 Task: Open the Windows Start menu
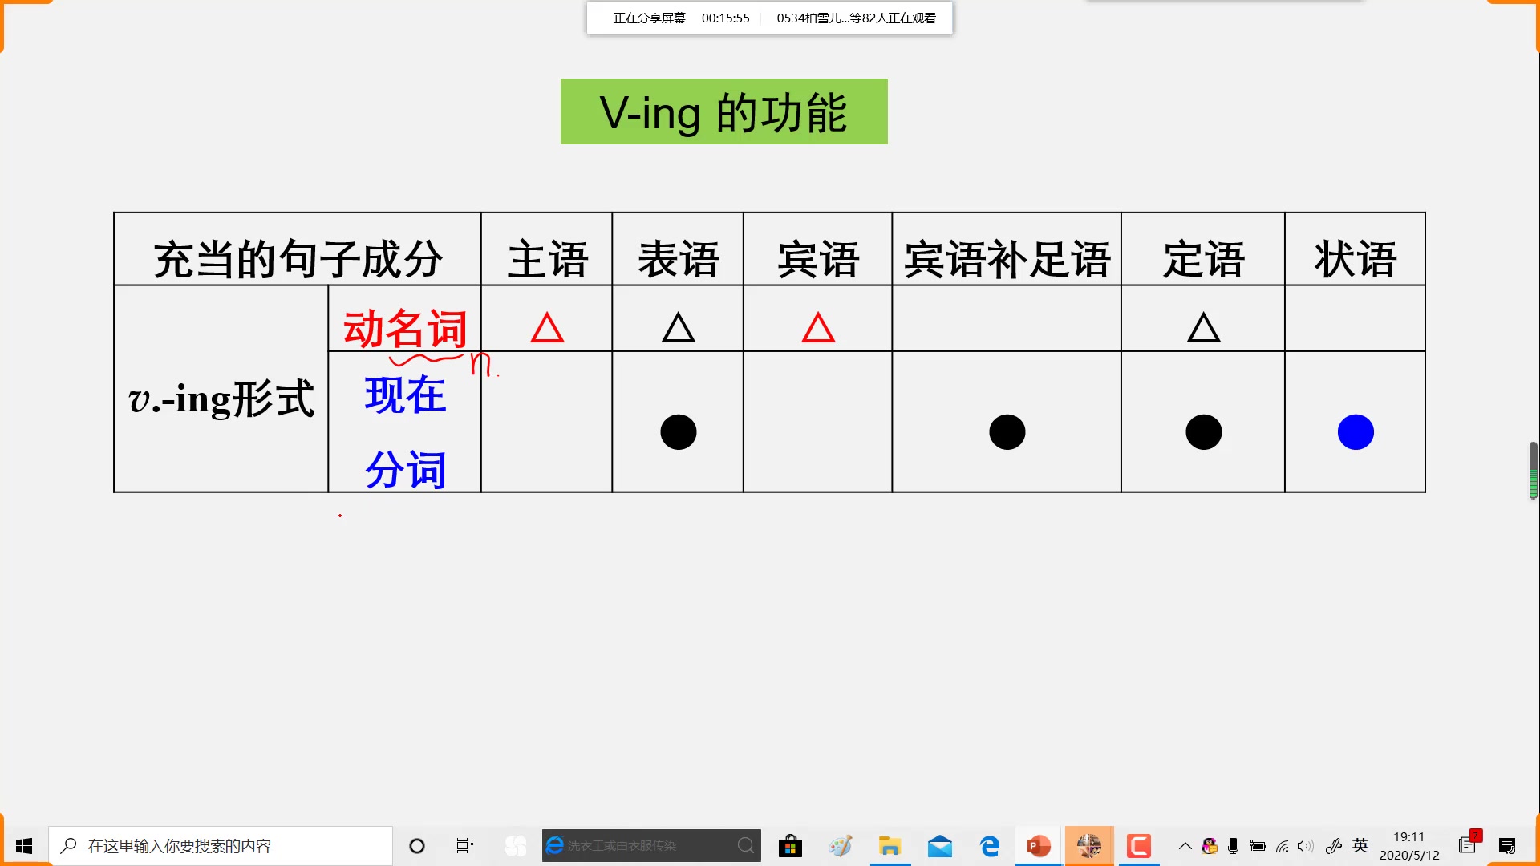tap(24, 846)
